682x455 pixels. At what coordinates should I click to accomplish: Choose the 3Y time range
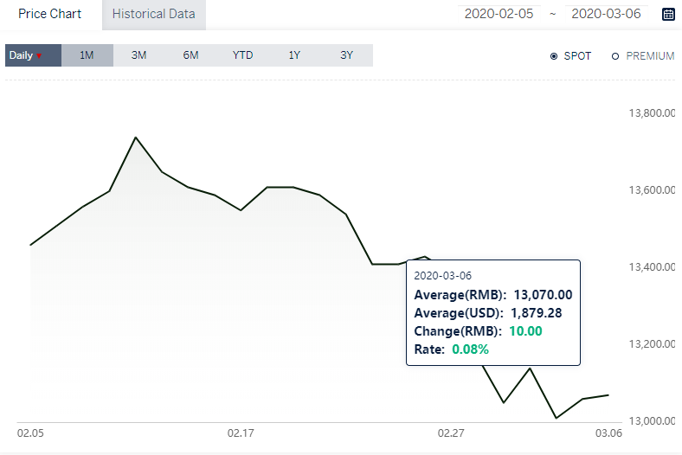click(x=347, y=55)
